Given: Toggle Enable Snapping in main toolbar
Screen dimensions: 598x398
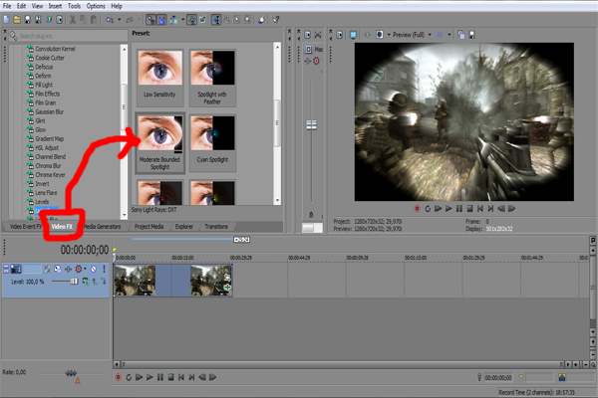Looking at the screenshot, I should click(x=151, y=20).
